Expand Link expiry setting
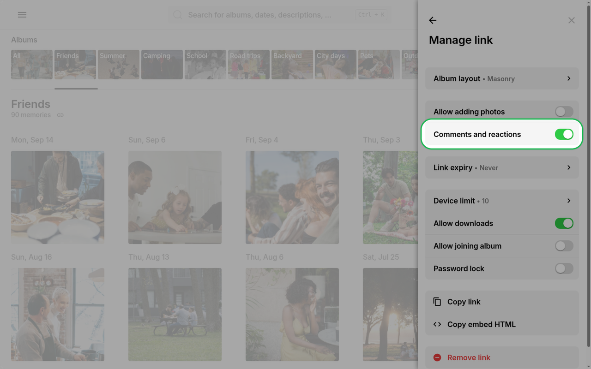This screenshot has height=369, width=591. tap(502, 167)
